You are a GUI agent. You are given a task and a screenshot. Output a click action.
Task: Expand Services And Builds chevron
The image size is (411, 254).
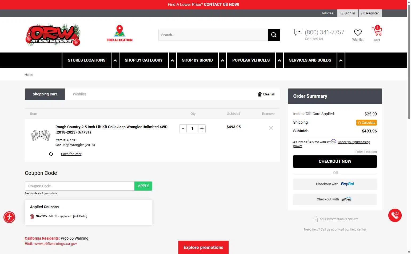click(341, 61)
